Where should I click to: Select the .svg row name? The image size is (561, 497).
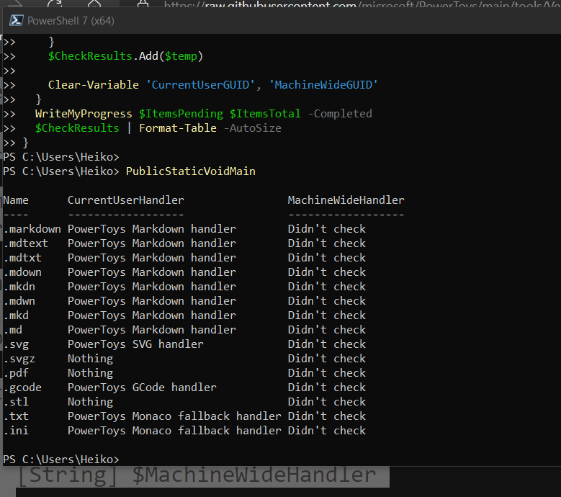16,344
